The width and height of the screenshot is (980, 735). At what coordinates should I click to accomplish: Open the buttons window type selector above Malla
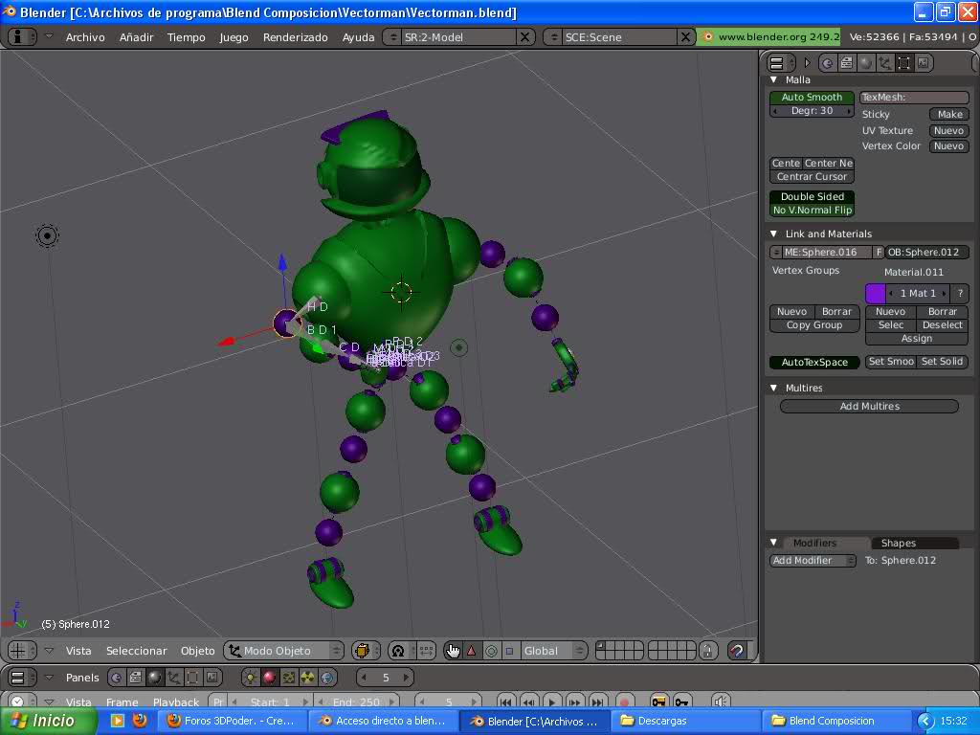[x=781, y=63]
